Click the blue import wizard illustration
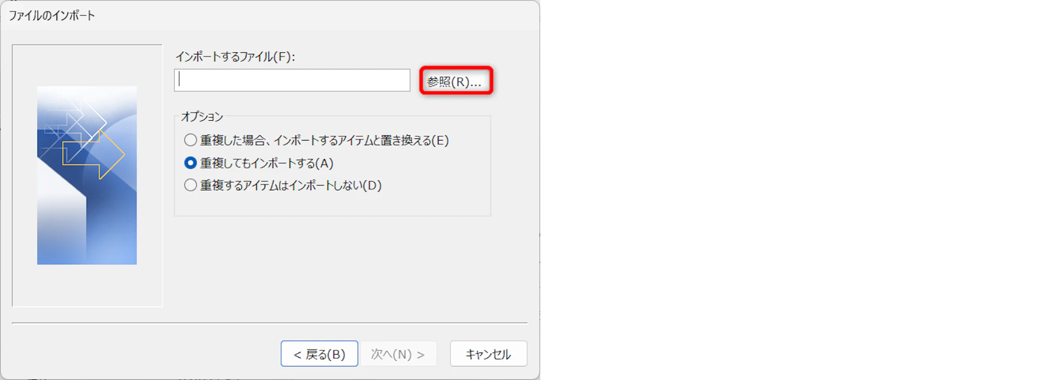 coord(87,175)
